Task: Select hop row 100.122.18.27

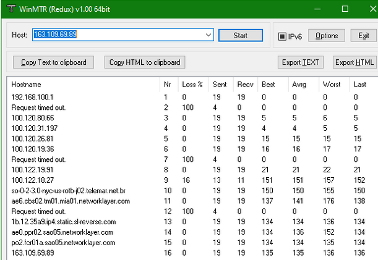Action: (x=192, y=180)
